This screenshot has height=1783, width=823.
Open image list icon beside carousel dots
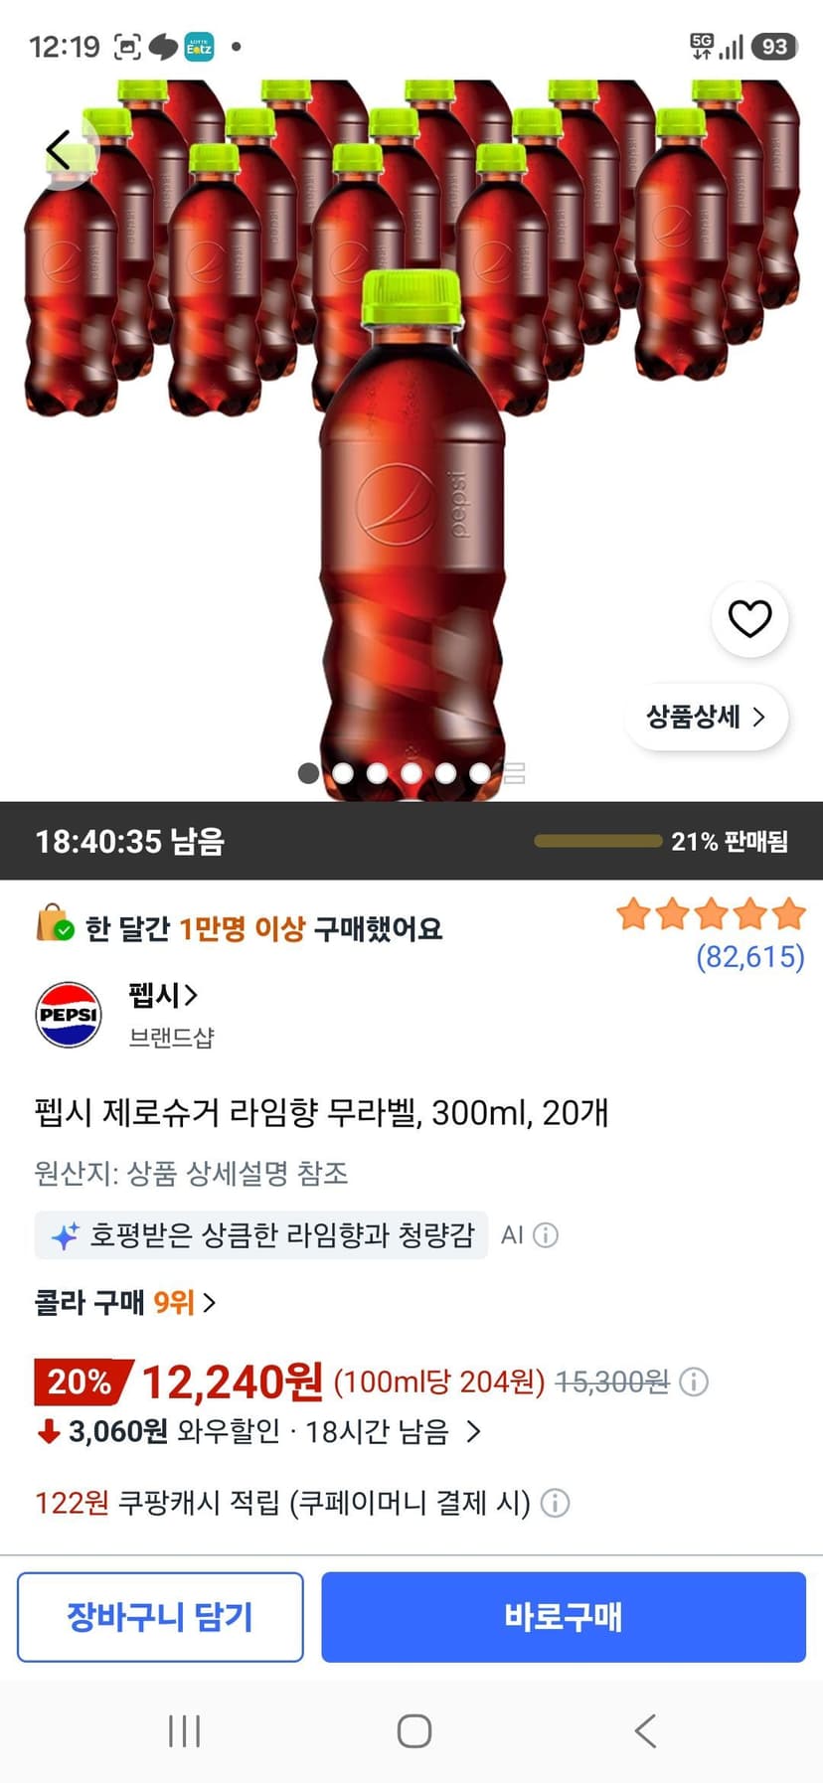(x=514, y=773)
